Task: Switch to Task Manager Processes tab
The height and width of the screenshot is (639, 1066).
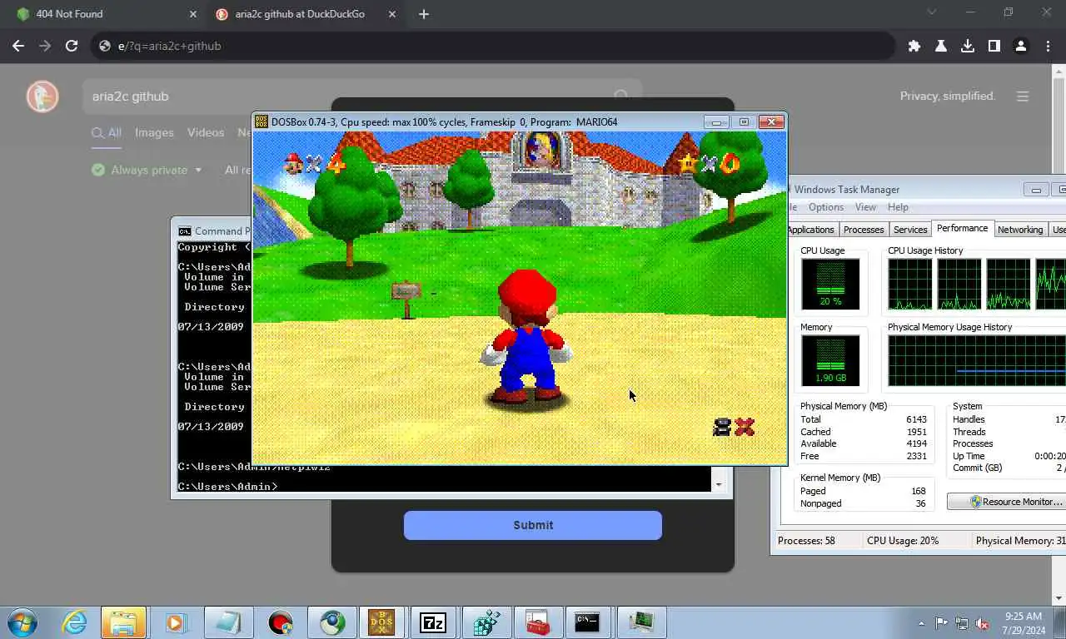Action: click(x=864, y=230)
